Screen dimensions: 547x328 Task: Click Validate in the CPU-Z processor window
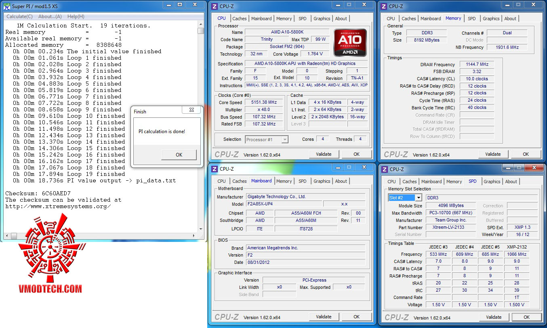(x=324, y=154)
